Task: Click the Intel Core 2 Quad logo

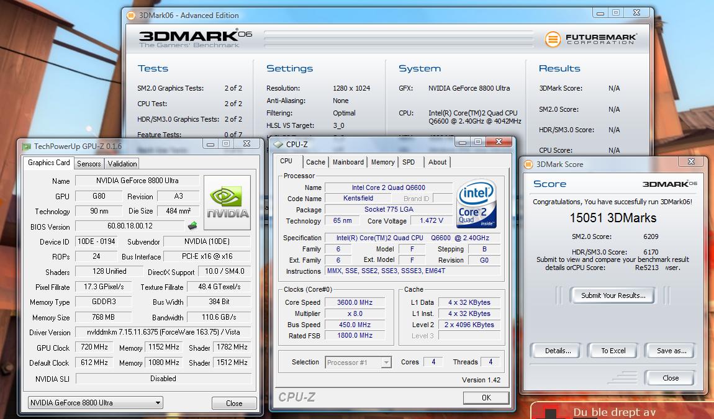Action: 476,204
